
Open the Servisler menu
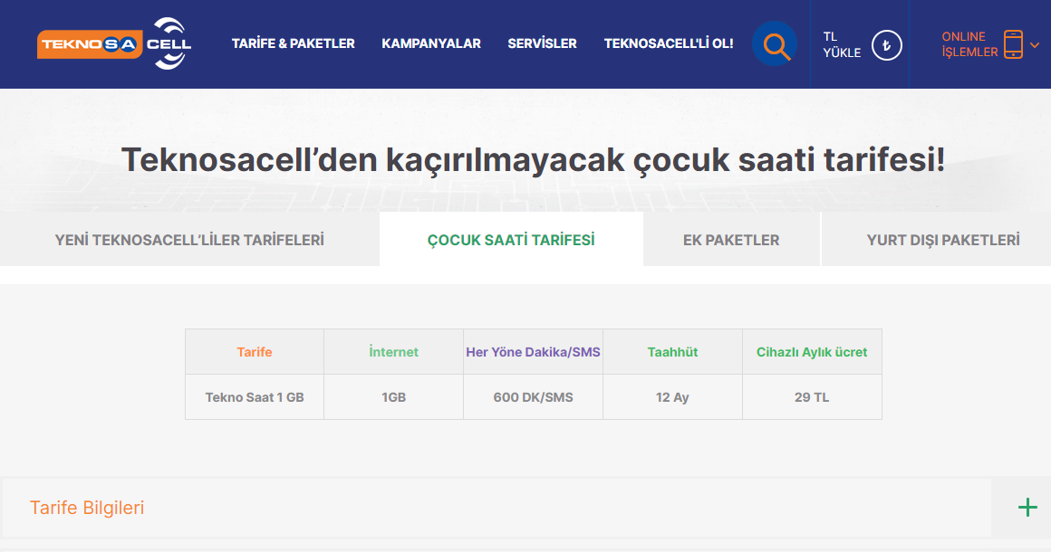point(542,43)
